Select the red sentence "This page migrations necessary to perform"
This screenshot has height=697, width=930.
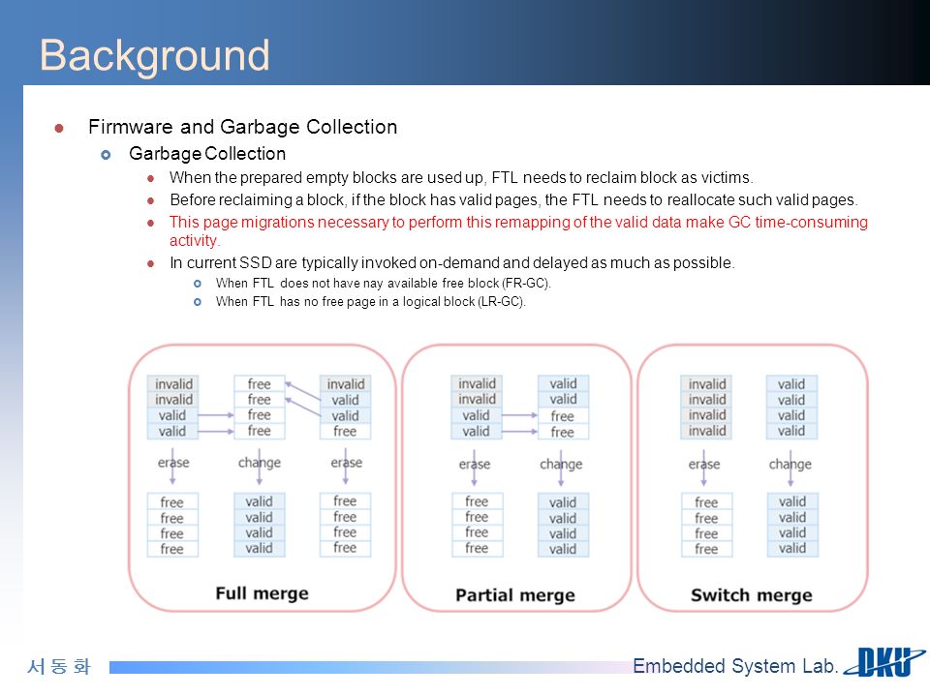pos(518,231)
